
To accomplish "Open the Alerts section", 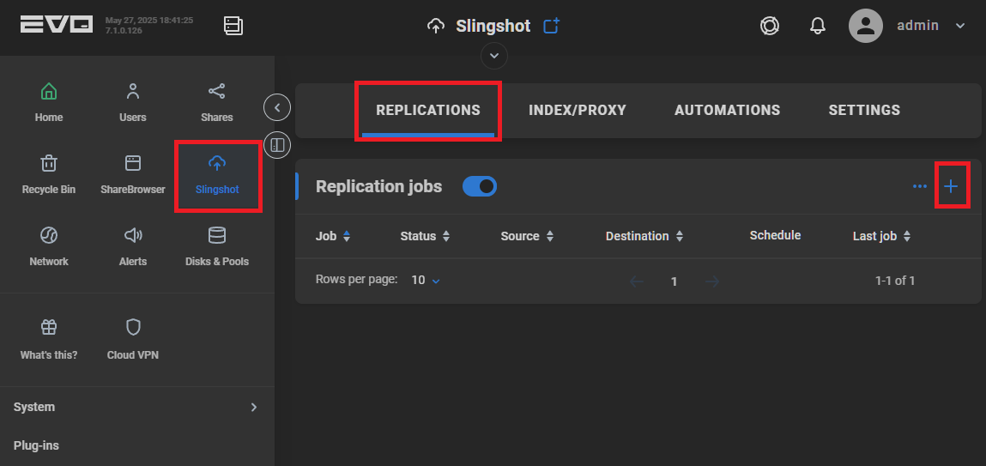I will (x=133, y=247).
